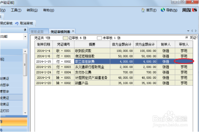
Task: Switch to the 简易桌面 tab
Action: click(39, 31)
